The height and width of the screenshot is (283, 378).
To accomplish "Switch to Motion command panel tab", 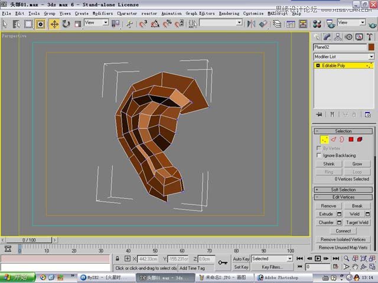I will click(x=348, y=37).
